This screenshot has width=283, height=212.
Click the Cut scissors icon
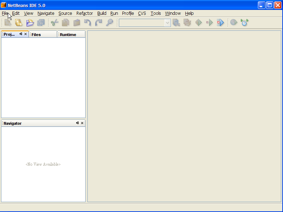click(54, 23)
